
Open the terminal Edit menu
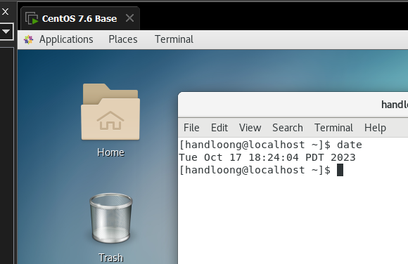[x=219, y=128]
